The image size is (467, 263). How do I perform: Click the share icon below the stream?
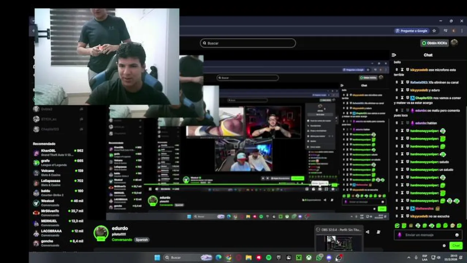(x=368, y=232)
